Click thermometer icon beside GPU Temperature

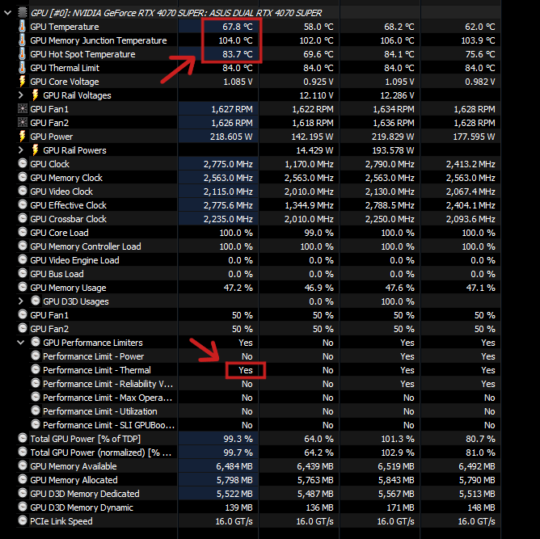23,27
